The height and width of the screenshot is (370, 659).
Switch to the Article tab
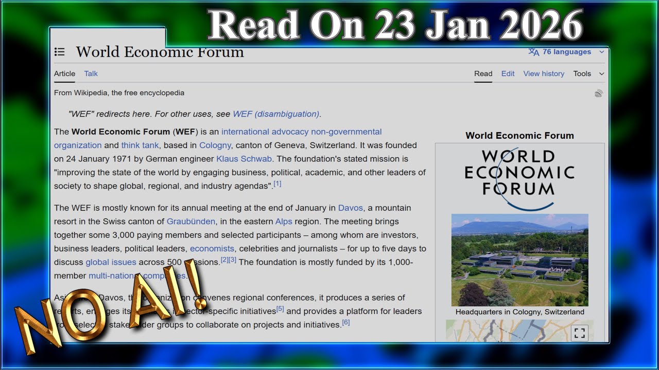(x=65, y=73)
